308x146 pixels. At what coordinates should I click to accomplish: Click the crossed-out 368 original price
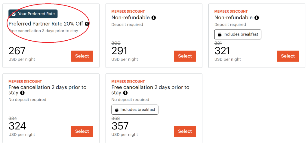point(116,119)
